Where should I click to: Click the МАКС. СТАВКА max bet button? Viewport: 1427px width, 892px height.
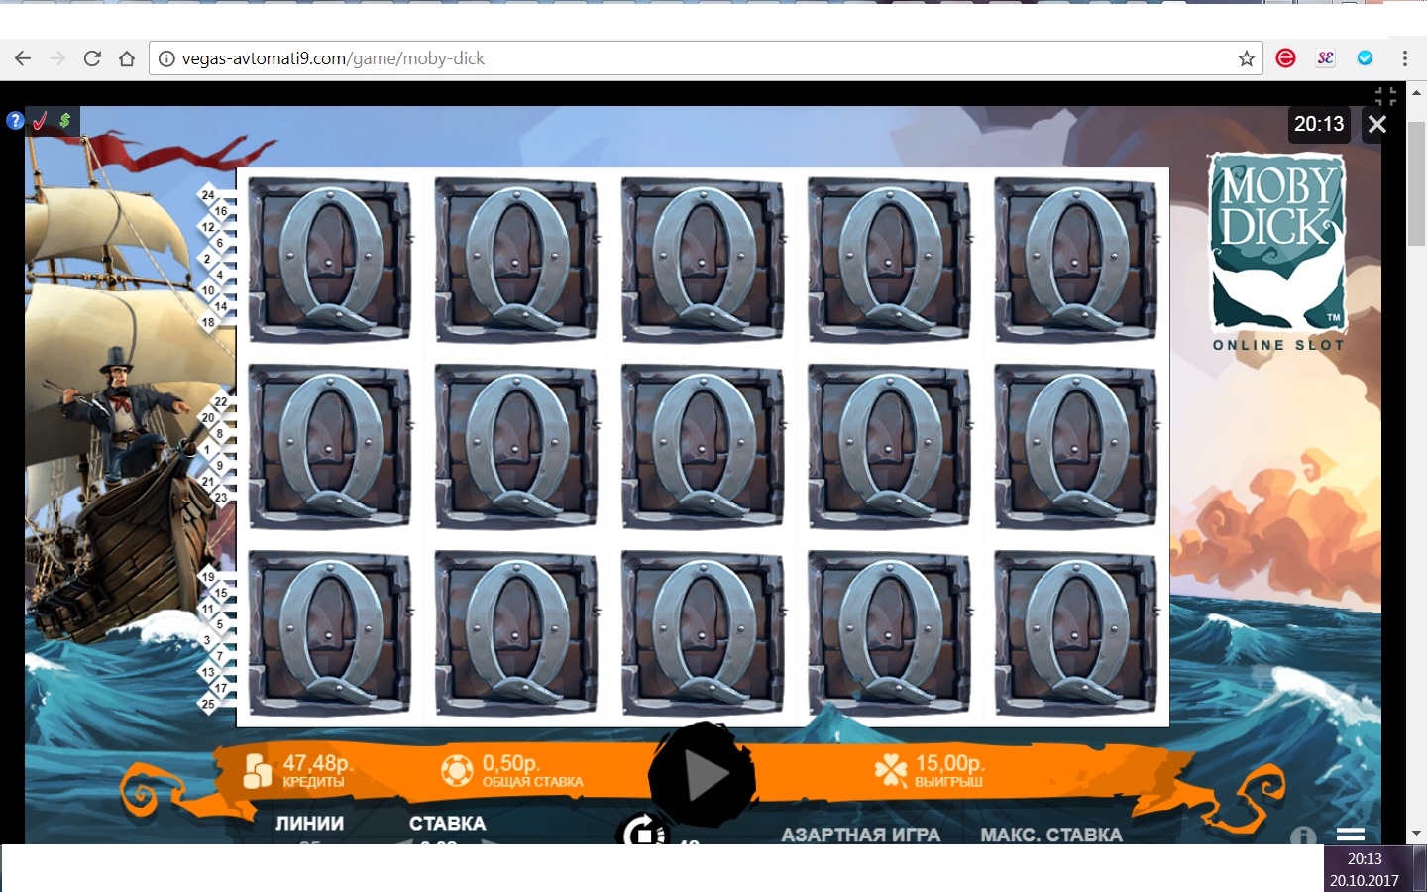(x=1051, y=835)
